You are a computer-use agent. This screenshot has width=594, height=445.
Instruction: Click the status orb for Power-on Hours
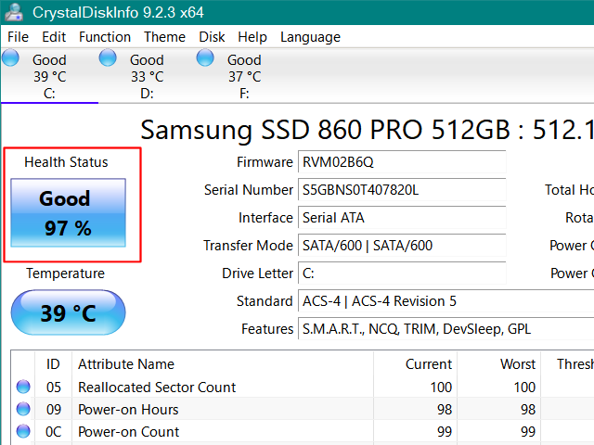click(x=23, y=409)
